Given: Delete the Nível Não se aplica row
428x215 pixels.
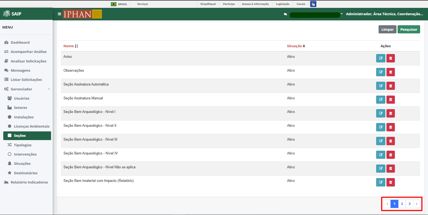Looking at the screenshot, I should point(391,169).
